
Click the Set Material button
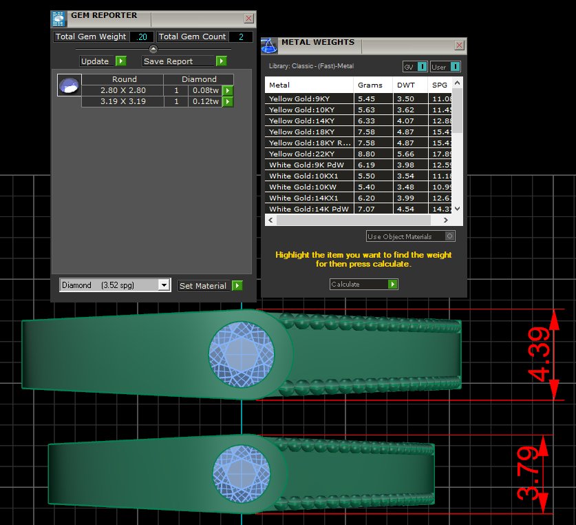coord(204,285)
